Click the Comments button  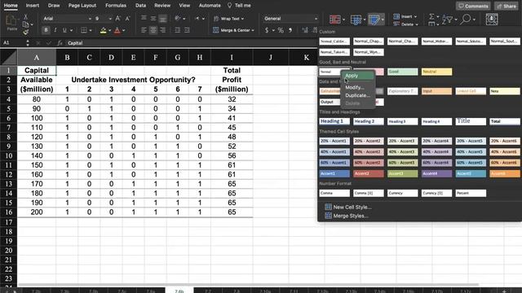pyautogui.click(x=473, y=6)
